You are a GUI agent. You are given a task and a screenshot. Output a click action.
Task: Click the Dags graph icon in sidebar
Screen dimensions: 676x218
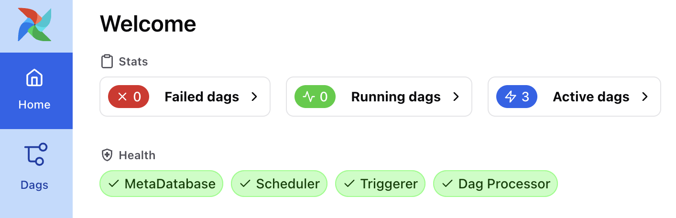coord(34,154)
